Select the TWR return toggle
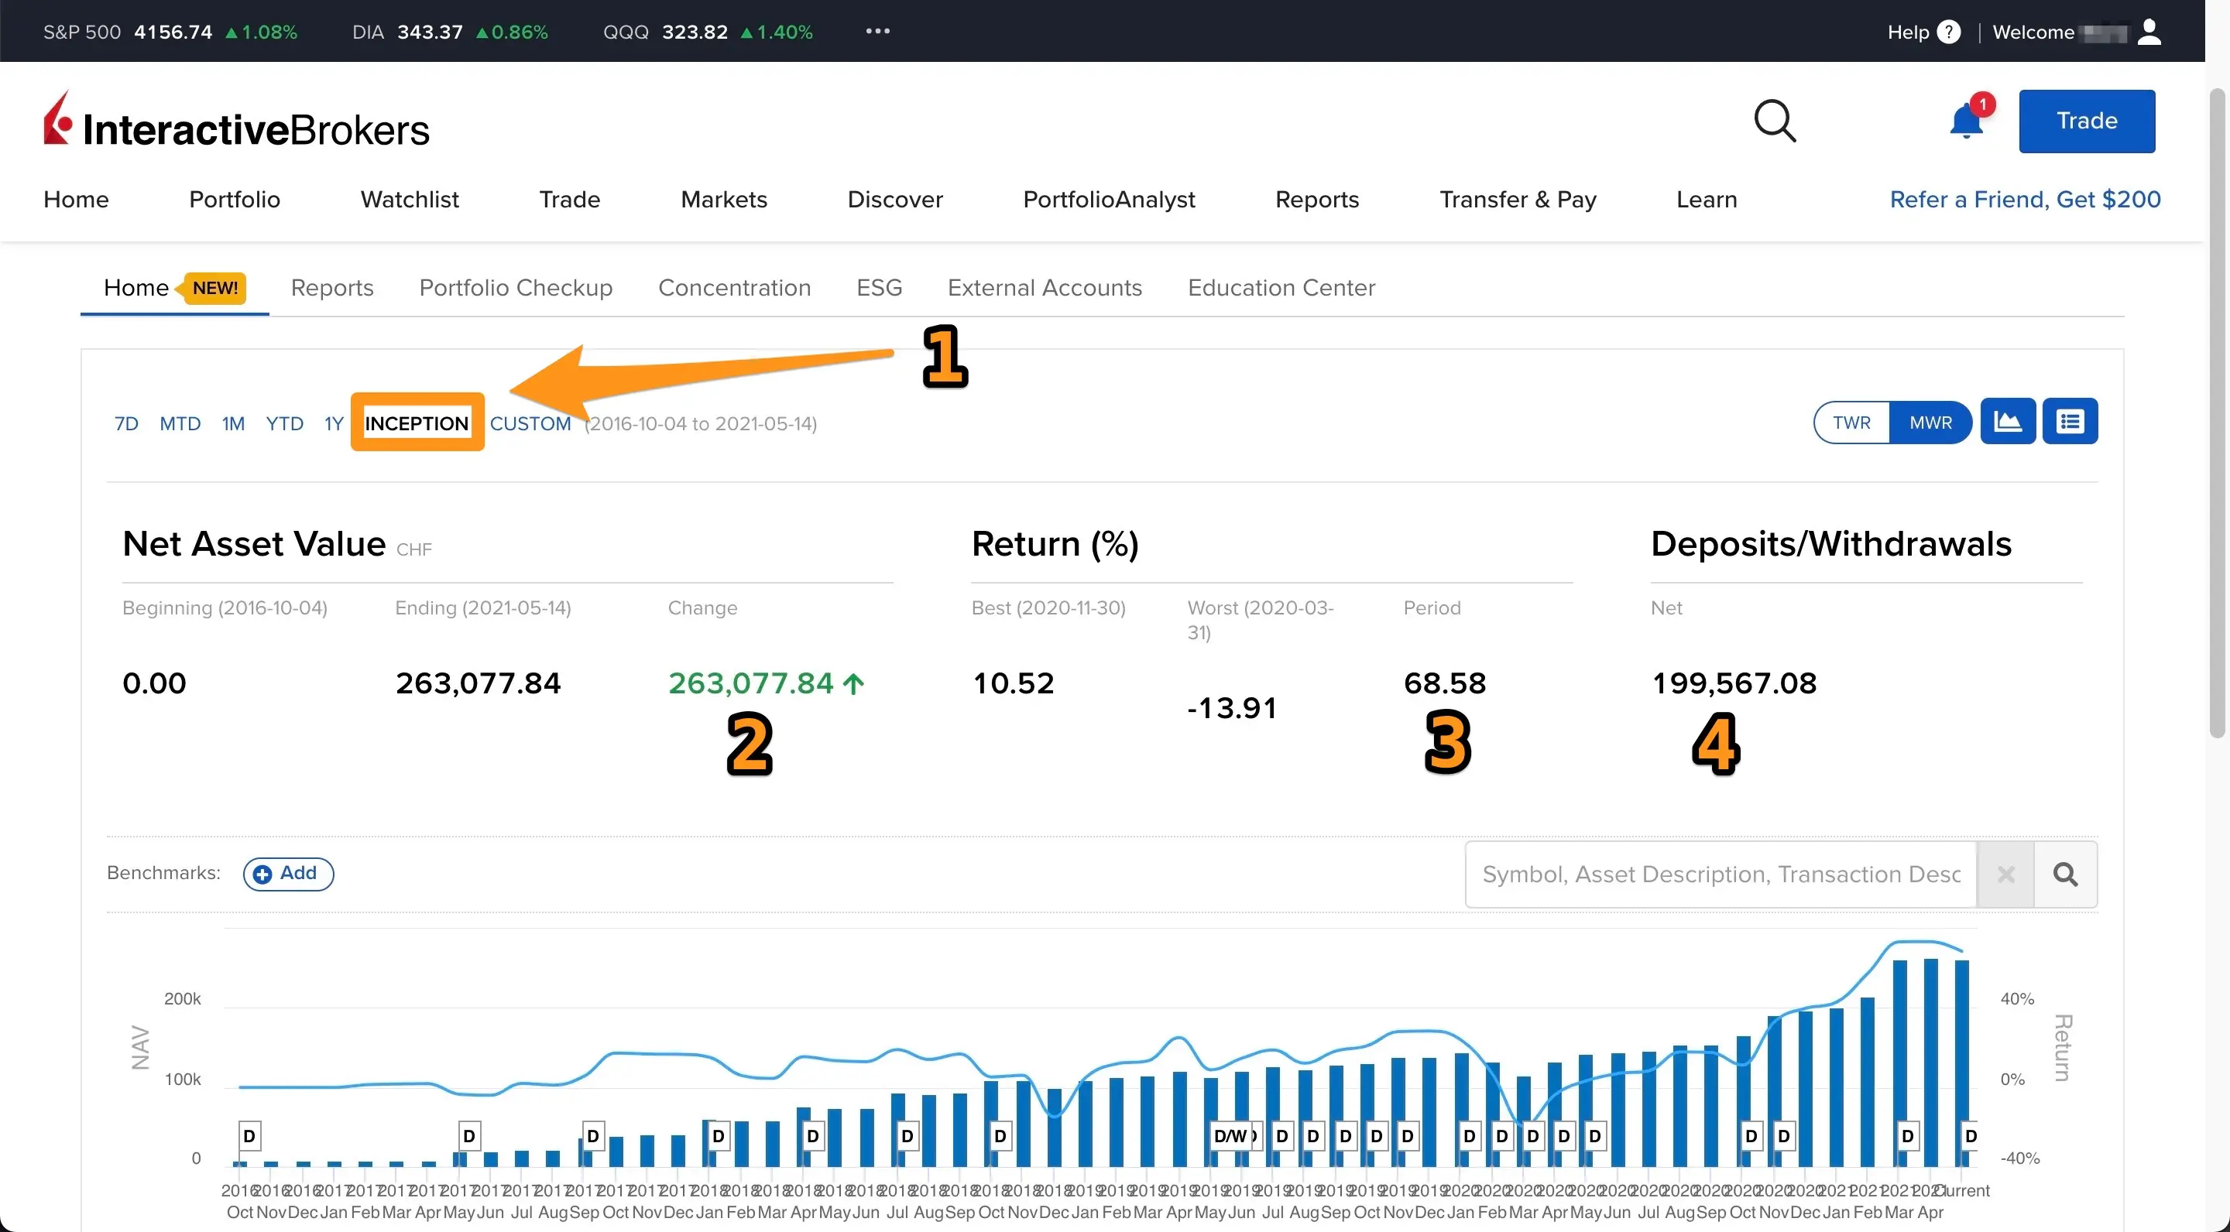Image resolution: width=2230 pixels, height=1232 pixels. tap(1851, 423)
